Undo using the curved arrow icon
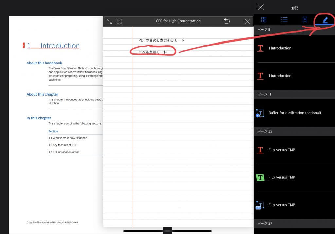335x234 pixels. (227, 21)
